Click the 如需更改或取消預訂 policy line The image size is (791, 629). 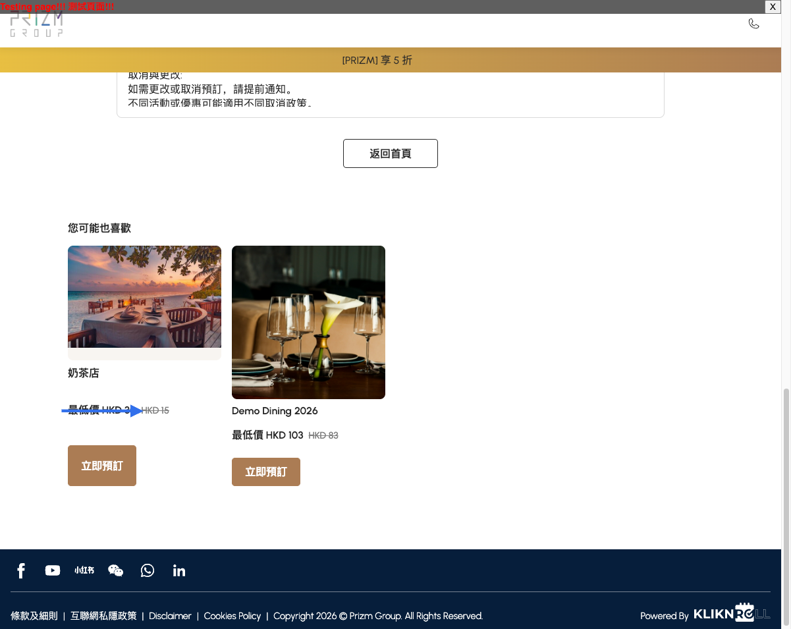point(210,89)
